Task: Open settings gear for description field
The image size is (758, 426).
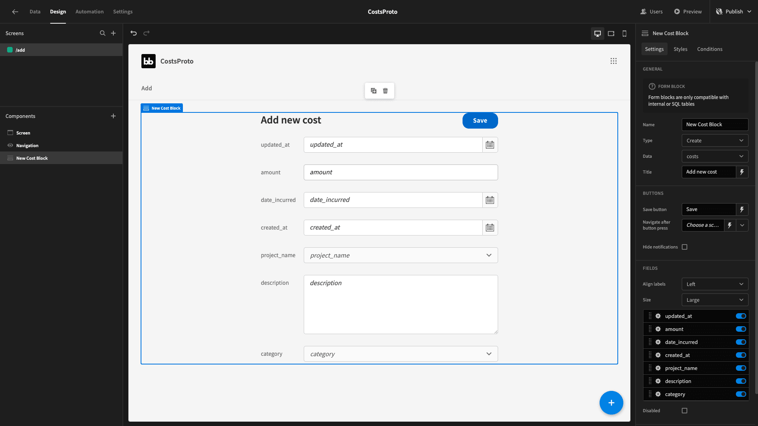Action: (658, 381)
